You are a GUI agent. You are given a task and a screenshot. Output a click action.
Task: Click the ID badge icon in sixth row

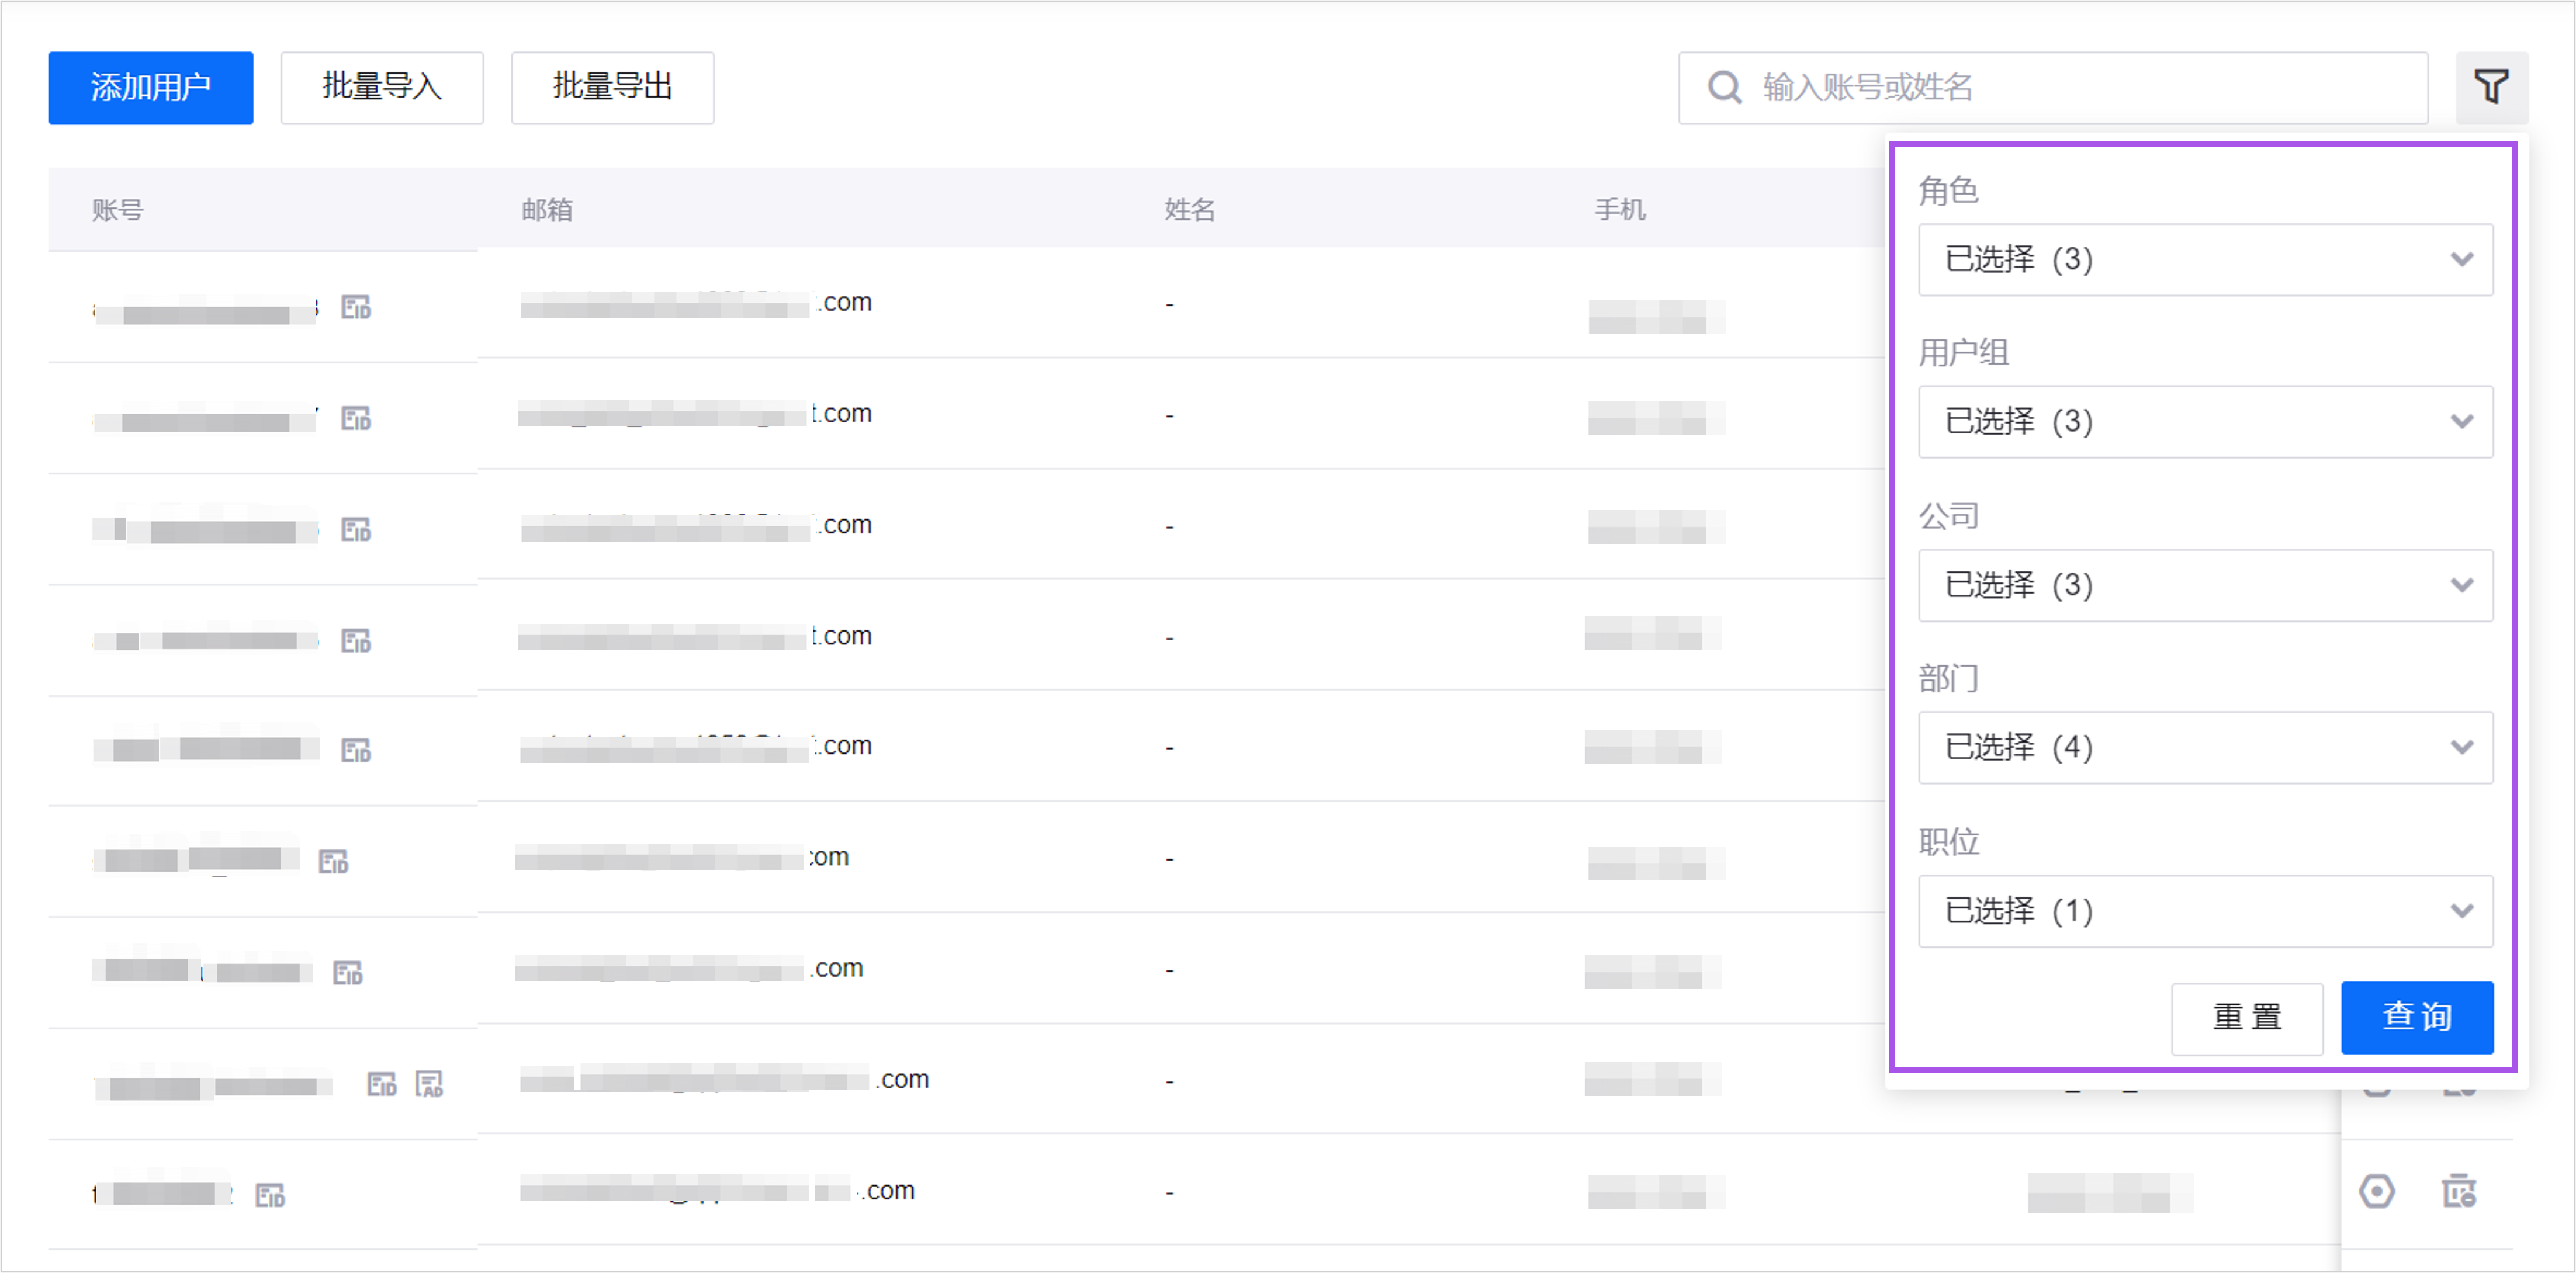click(333, 861)
